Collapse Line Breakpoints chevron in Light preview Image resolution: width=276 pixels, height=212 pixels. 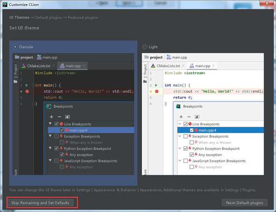(x=180, y=124)
